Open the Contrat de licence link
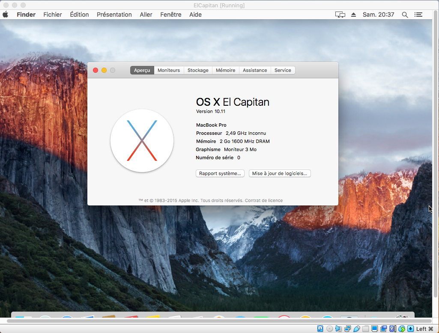 [264, 200]
